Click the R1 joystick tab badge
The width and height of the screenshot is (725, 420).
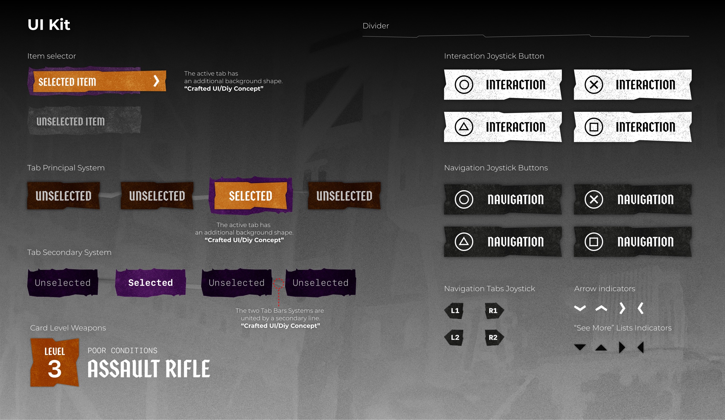click(494, 311)
